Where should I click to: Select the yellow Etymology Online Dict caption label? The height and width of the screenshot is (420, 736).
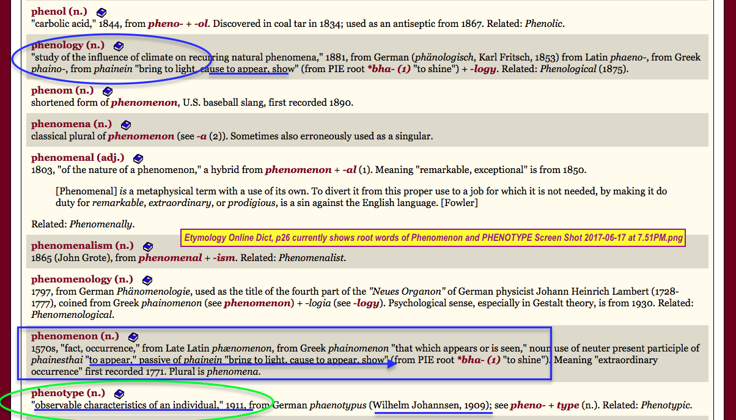433,237
